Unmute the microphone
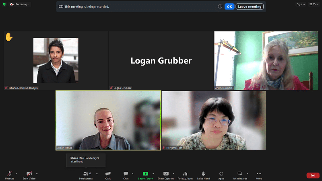This screenshot has height=181, width=322. tap(9, 175)
